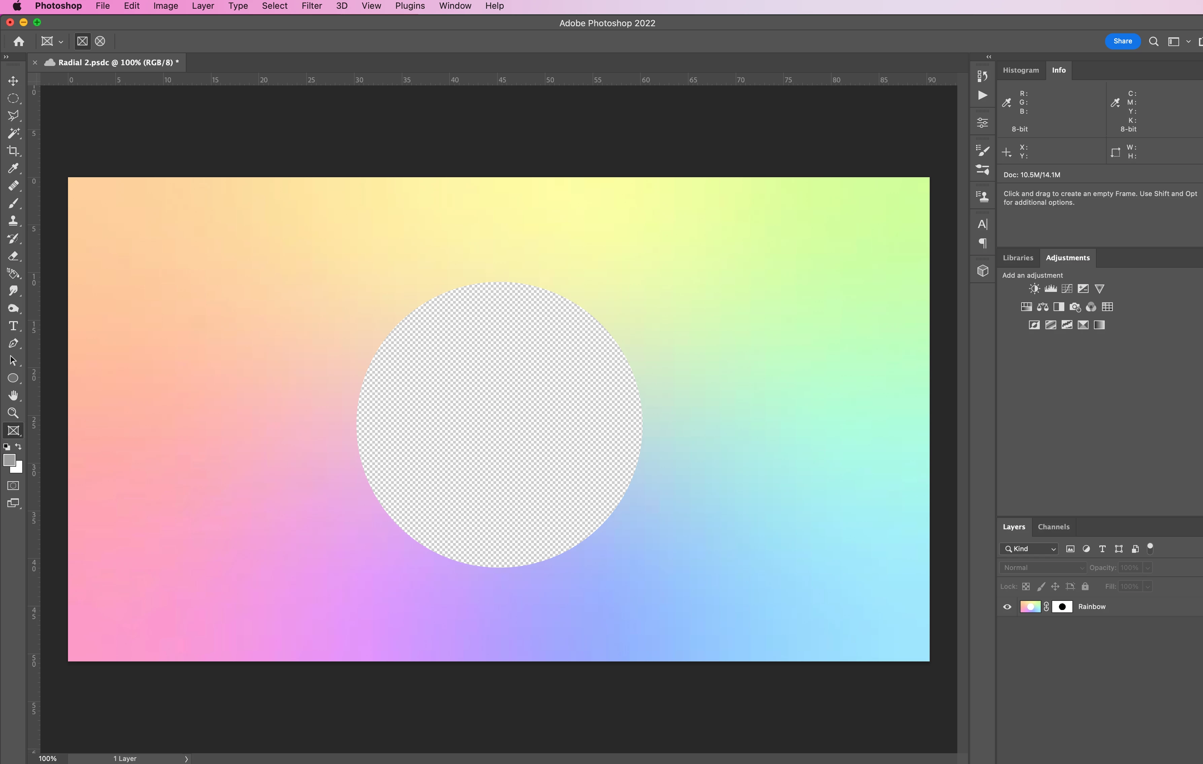Screen dimensions: 1203x764
Task: Select the Crop tool
Action: coord(13,151)
